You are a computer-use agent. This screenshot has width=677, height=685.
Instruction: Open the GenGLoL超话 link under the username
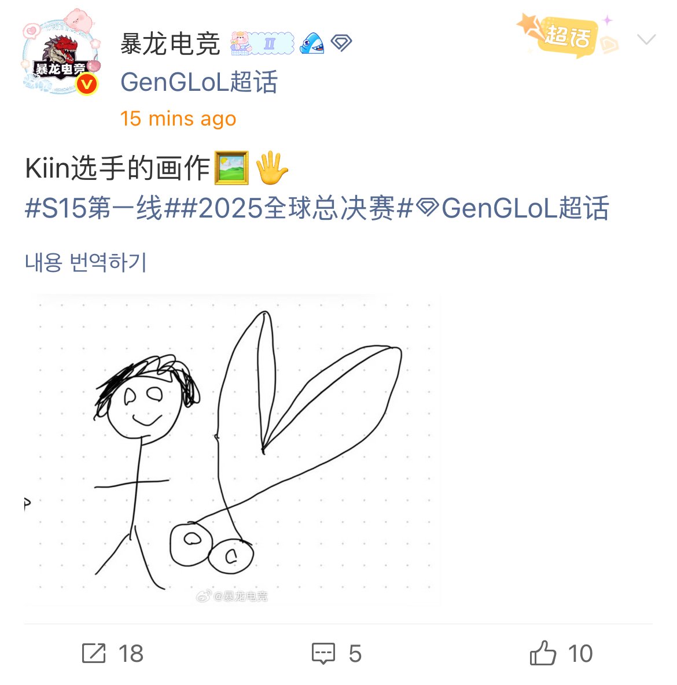199,82
